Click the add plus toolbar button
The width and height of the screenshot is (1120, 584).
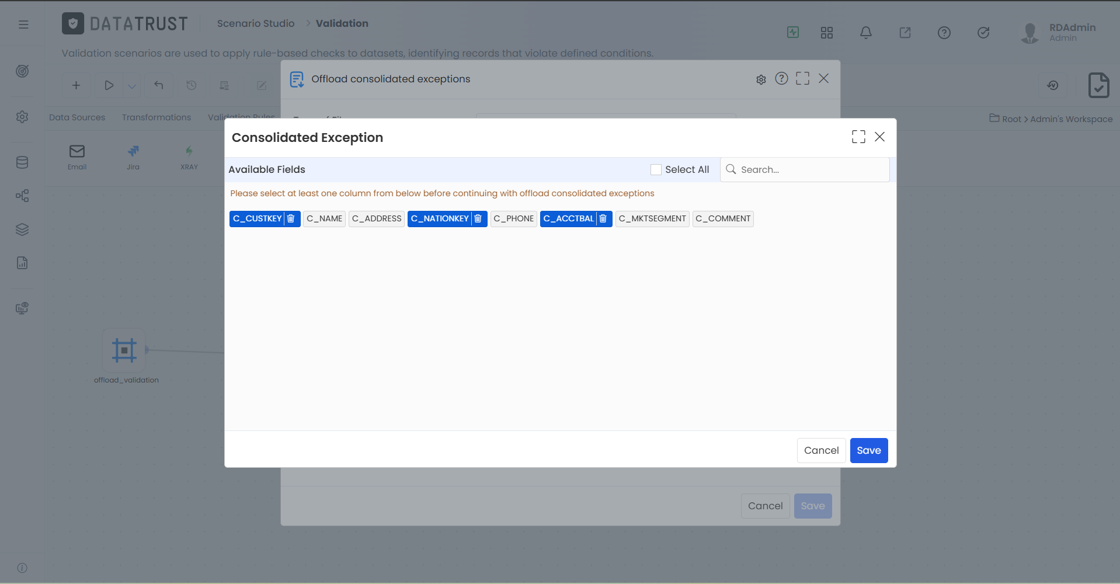(x=76, y=85)
